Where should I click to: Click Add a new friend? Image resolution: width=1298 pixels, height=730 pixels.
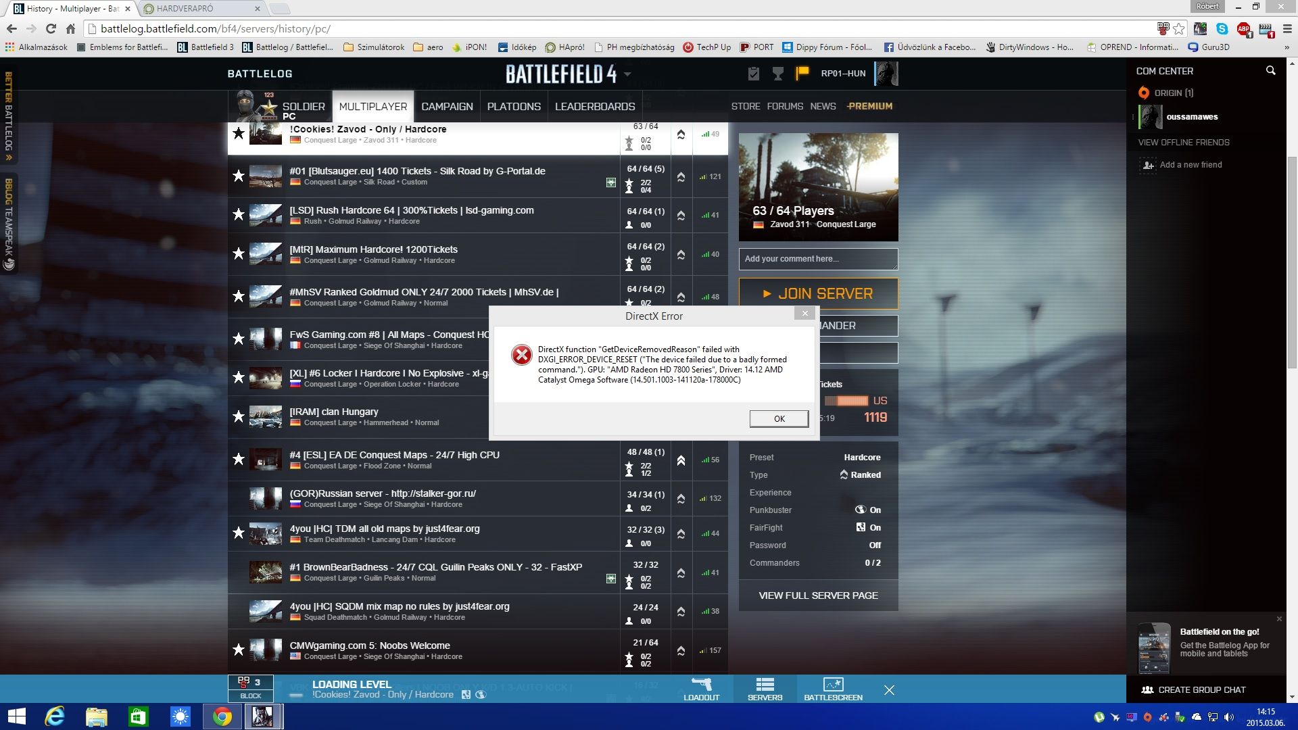tap(1191, 165)
